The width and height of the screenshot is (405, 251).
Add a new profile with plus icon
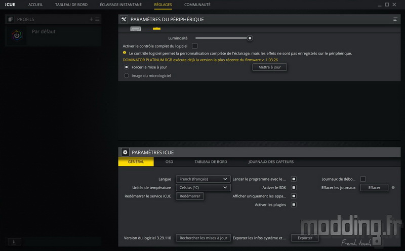[91, 19]
